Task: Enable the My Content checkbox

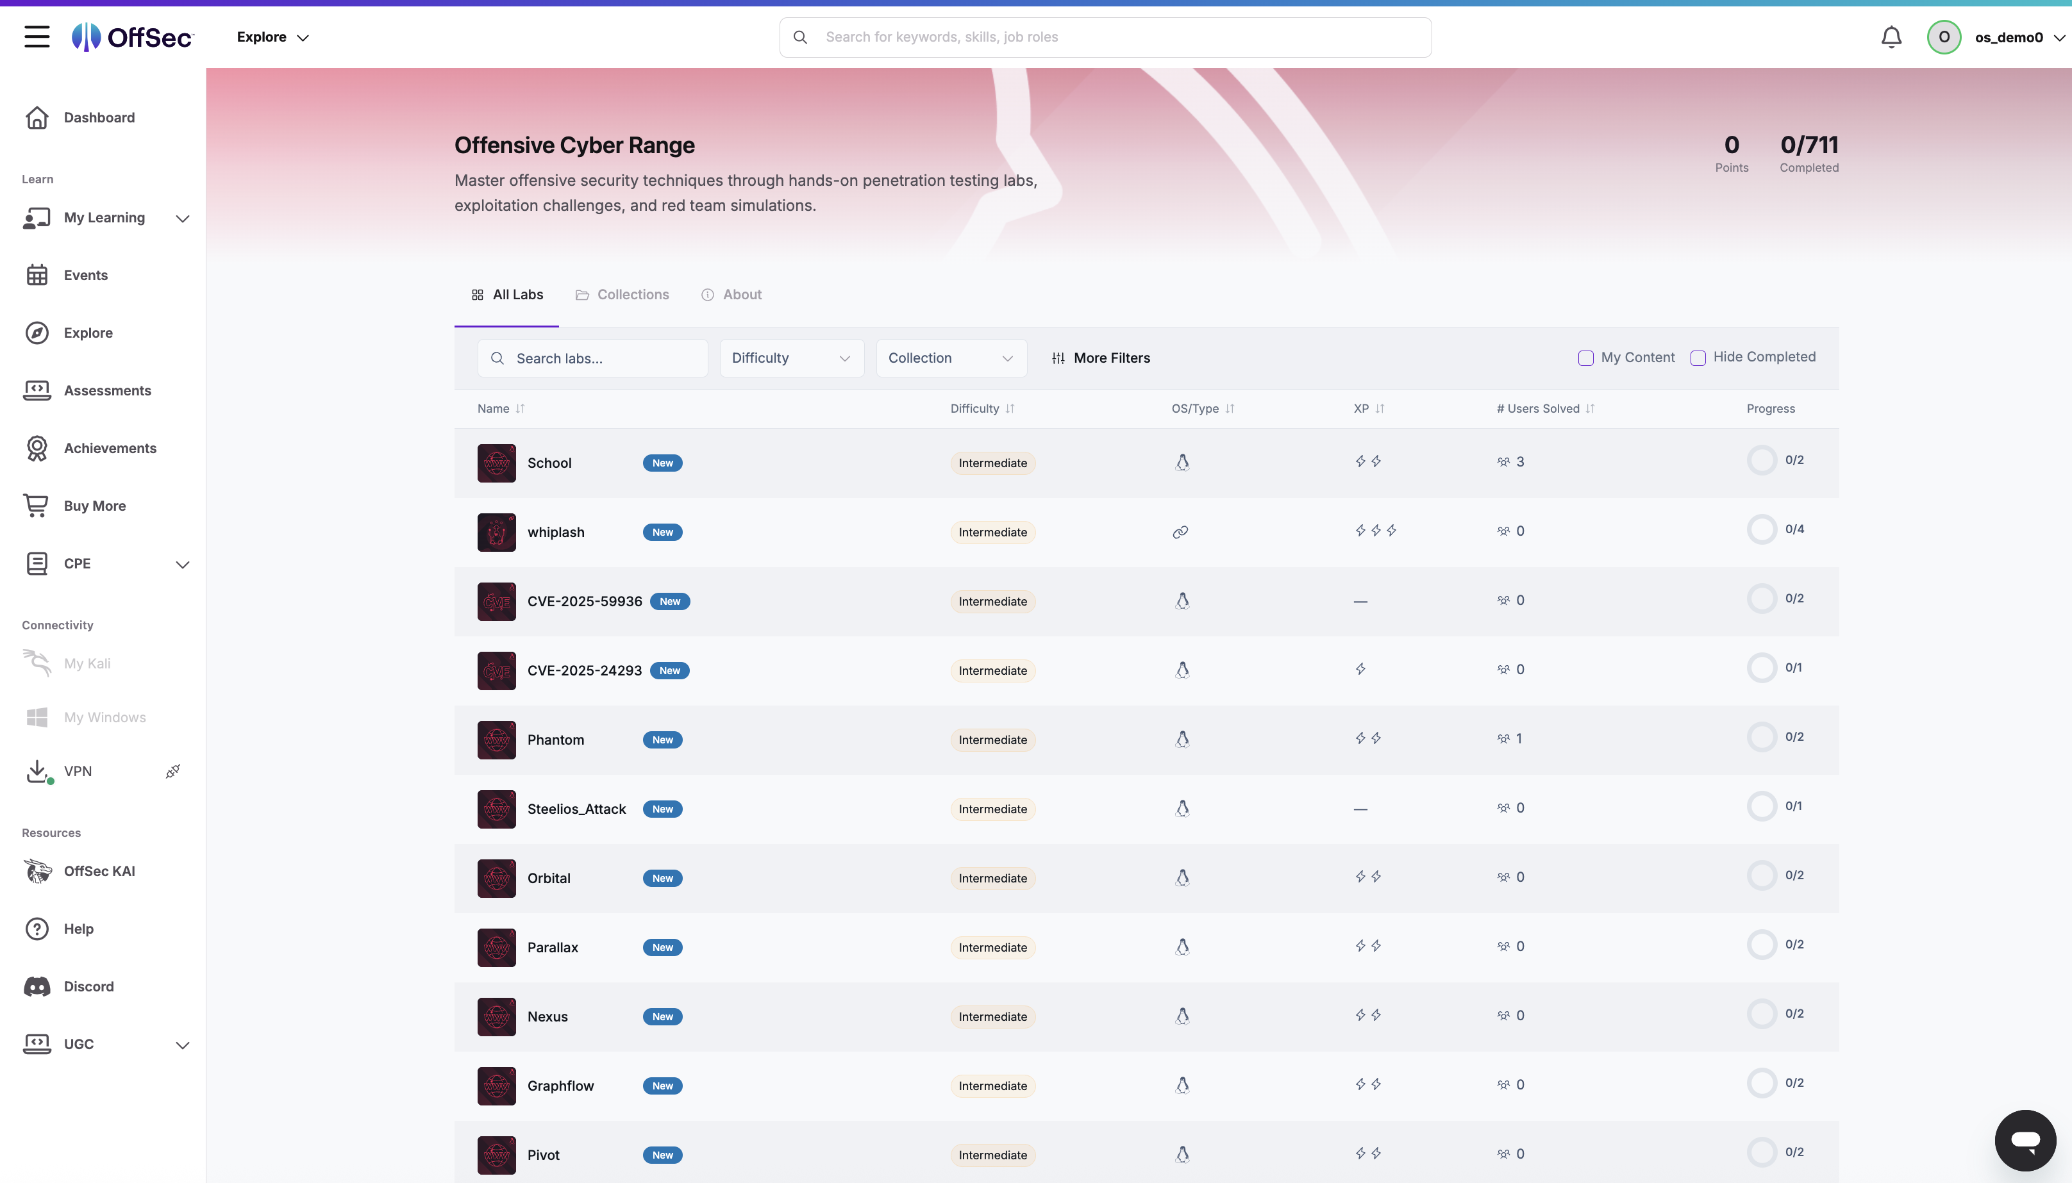Action: click(1585, 358)
